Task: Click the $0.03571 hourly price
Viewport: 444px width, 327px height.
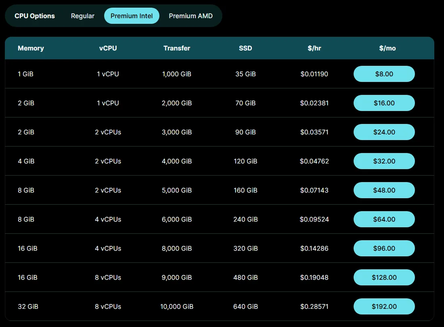Action: pyautogui.click(x=314, y=132)
